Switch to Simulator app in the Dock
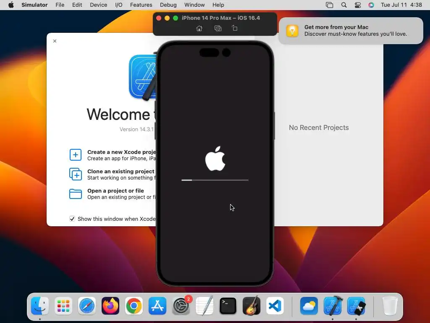Image resolution: width=430 pixels, height=323 pixels. pos(356,306)
